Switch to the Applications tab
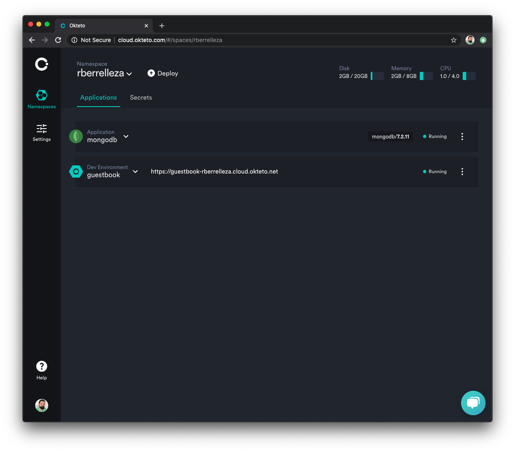Screen dimensions: 515x452 [99, 98]
